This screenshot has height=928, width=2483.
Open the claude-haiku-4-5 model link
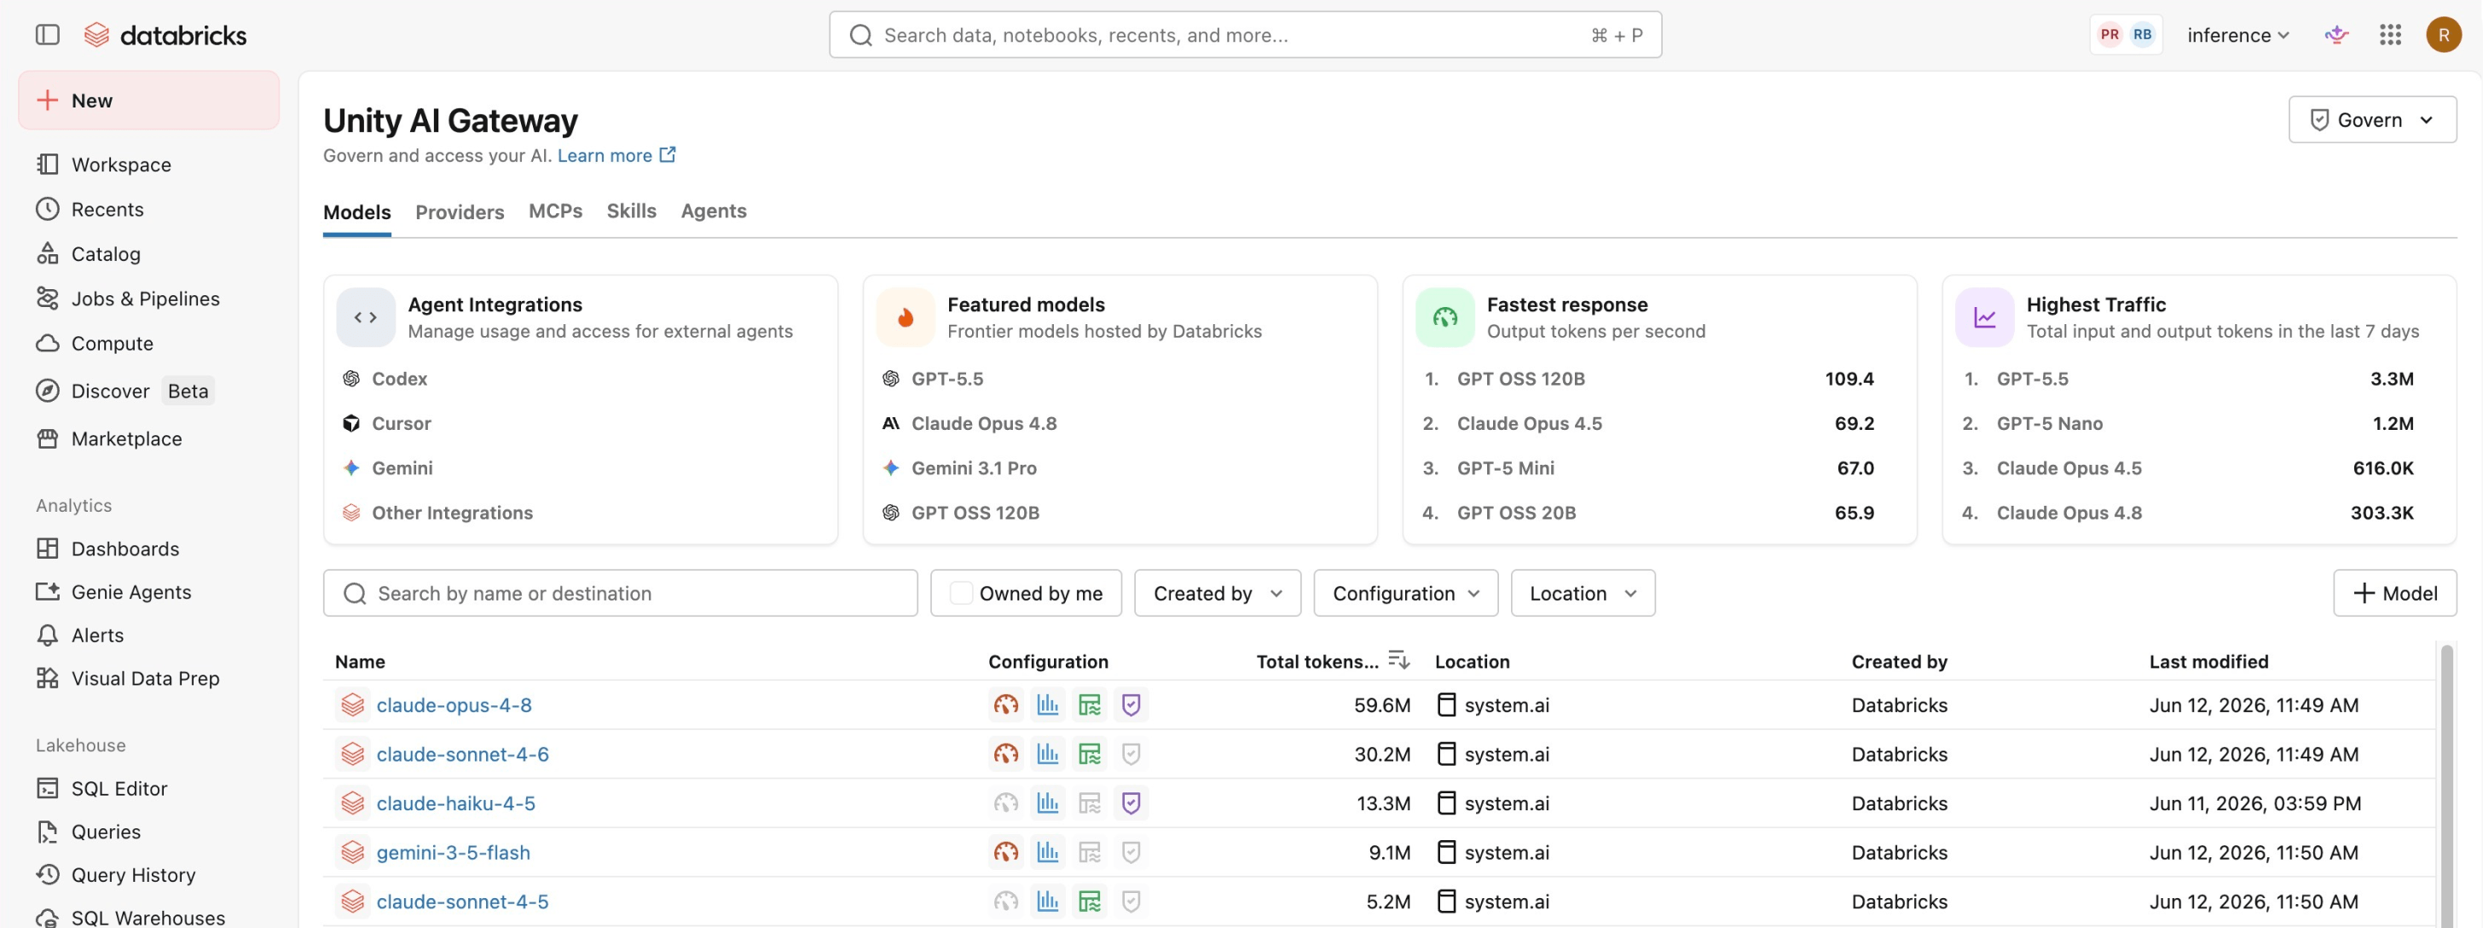pyautogui.click(x=456, y=803)
